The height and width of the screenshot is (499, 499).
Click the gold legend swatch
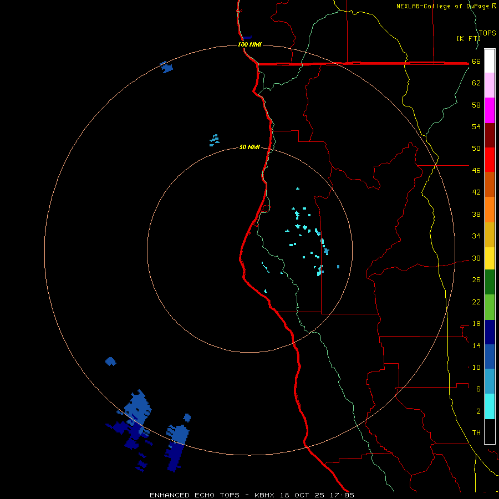coord(490,235)
